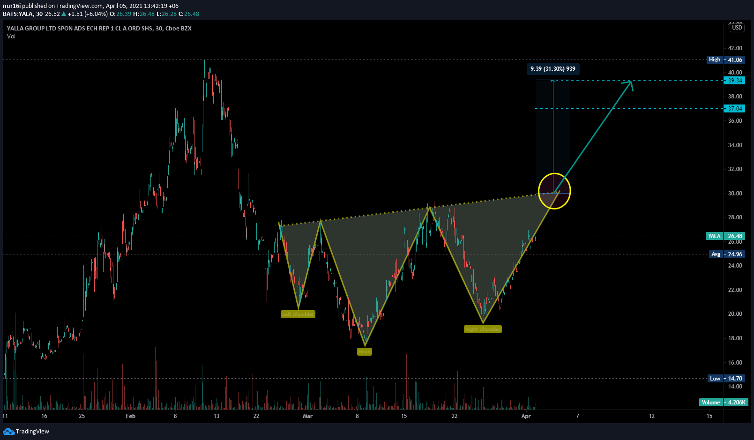
Task: Click the Left Shoulder label
Action: [x=298, y=314]
